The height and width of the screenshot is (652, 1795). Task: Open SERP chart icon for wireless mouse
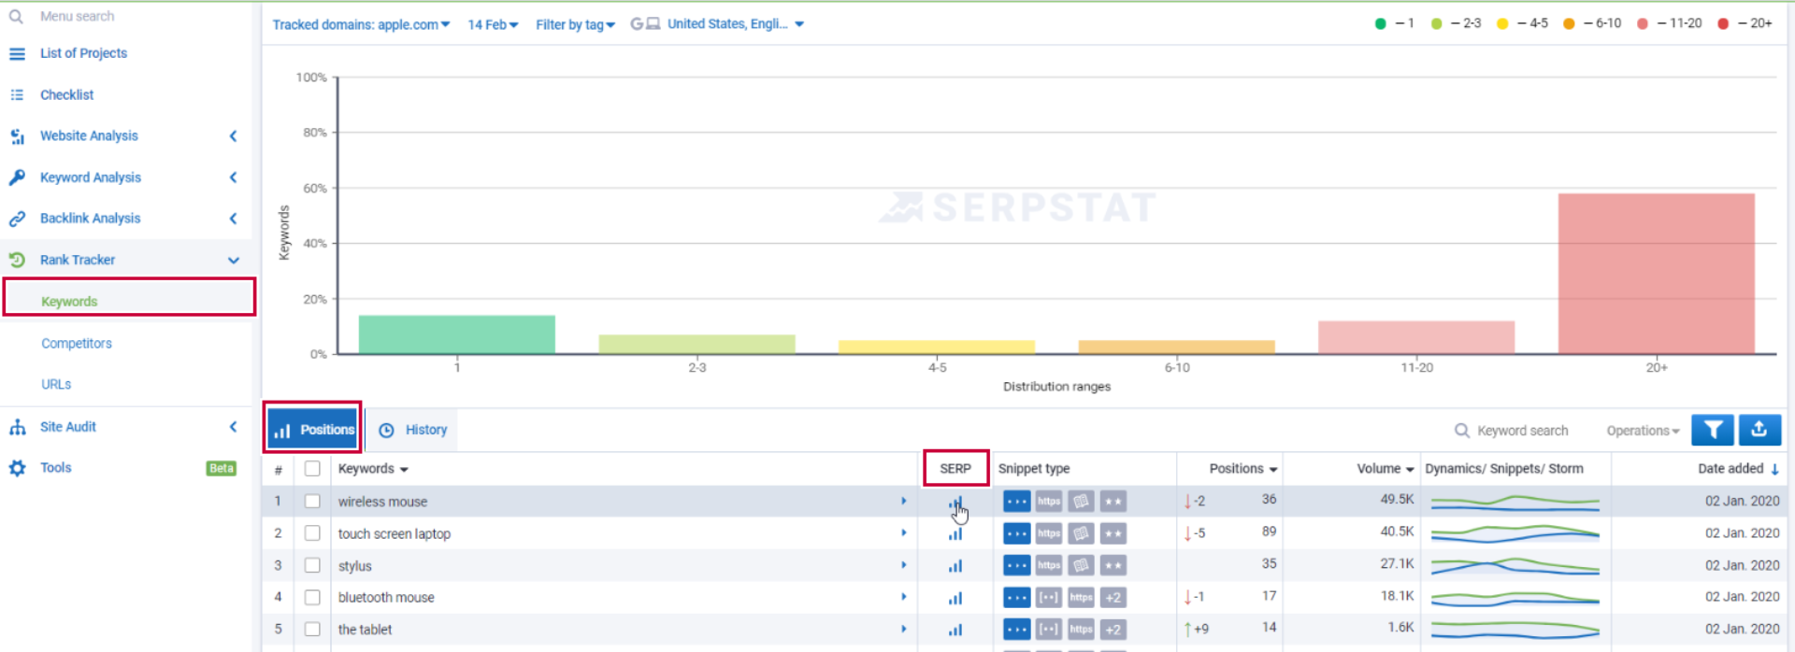pyautogui.click(x=955, y=503)
